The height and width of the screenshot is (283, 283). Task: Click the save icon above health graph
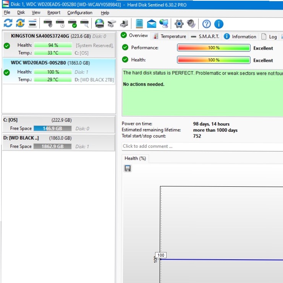click(x=128, y=168)
